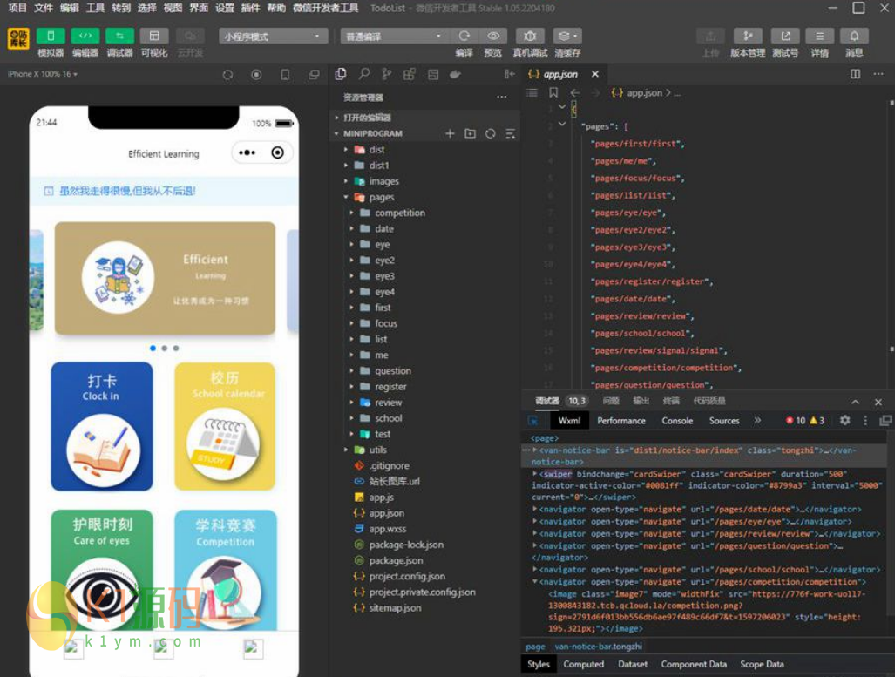Toggle the Simulator (模拟器) panel
Screen dimensions: 895x677
(51, 36)
